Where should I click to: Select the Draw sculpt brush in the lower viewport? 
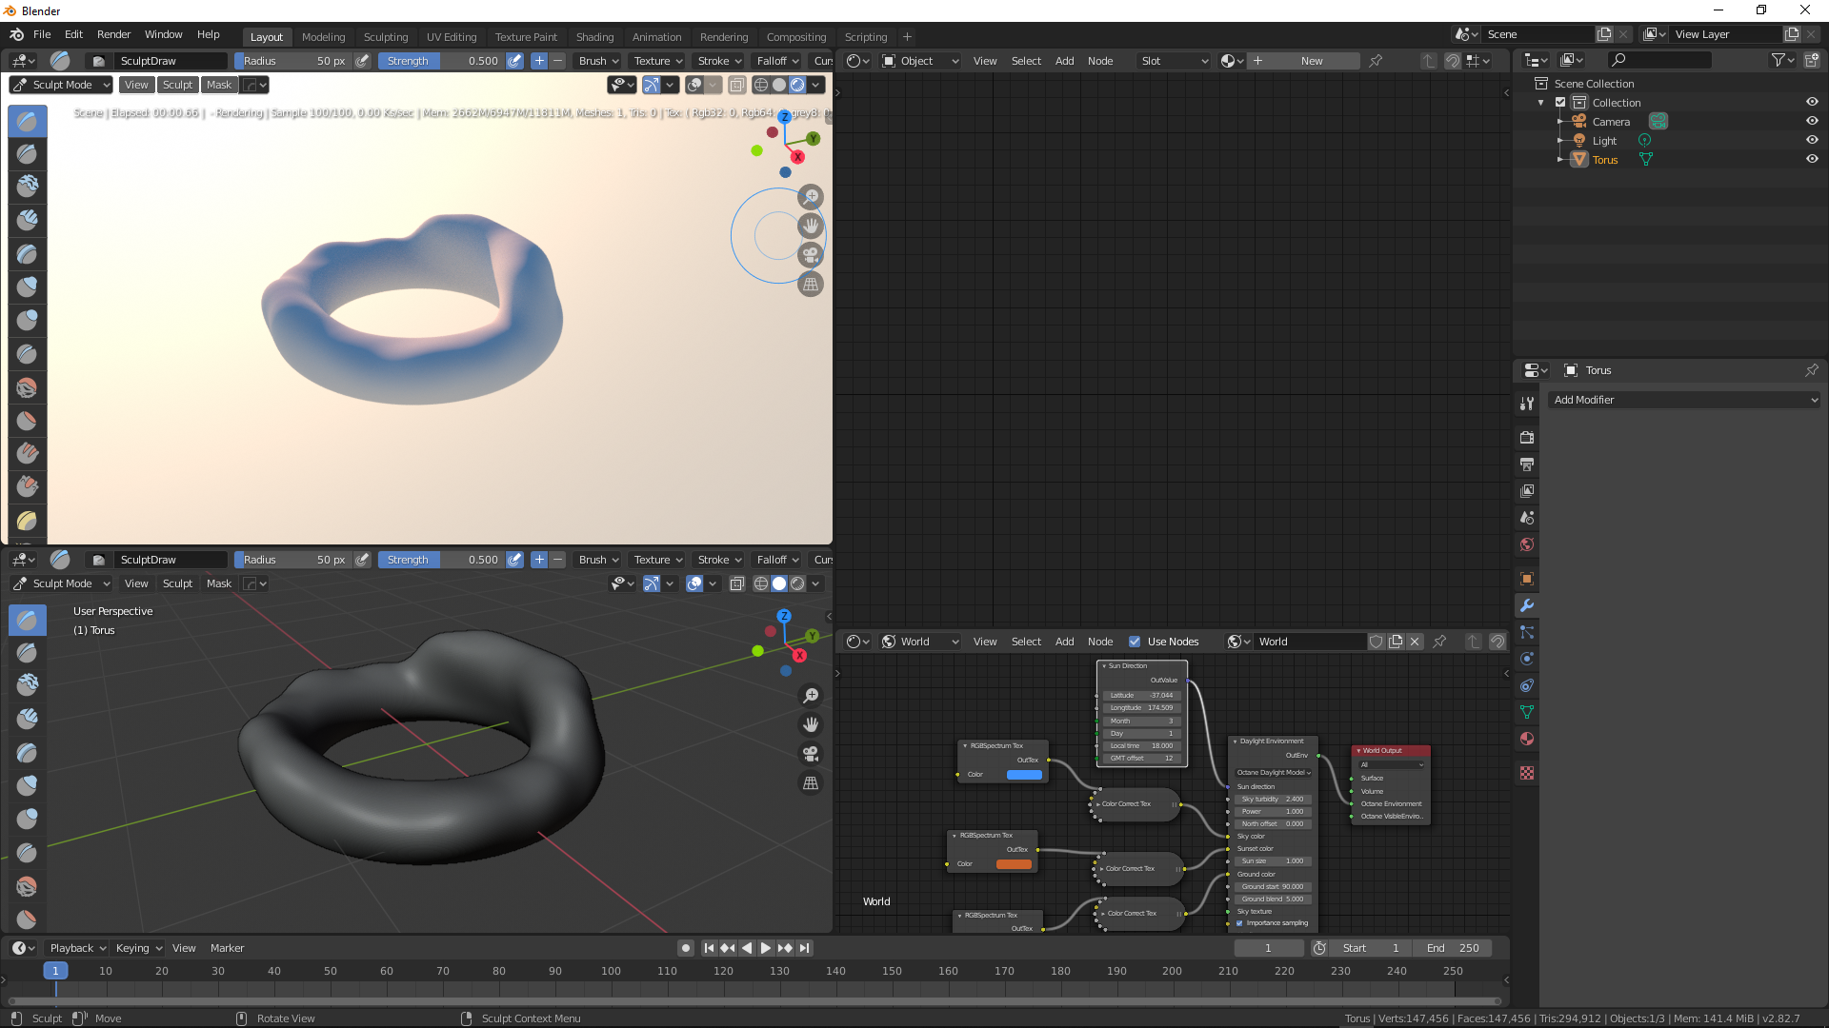click(x=27, y=620)
